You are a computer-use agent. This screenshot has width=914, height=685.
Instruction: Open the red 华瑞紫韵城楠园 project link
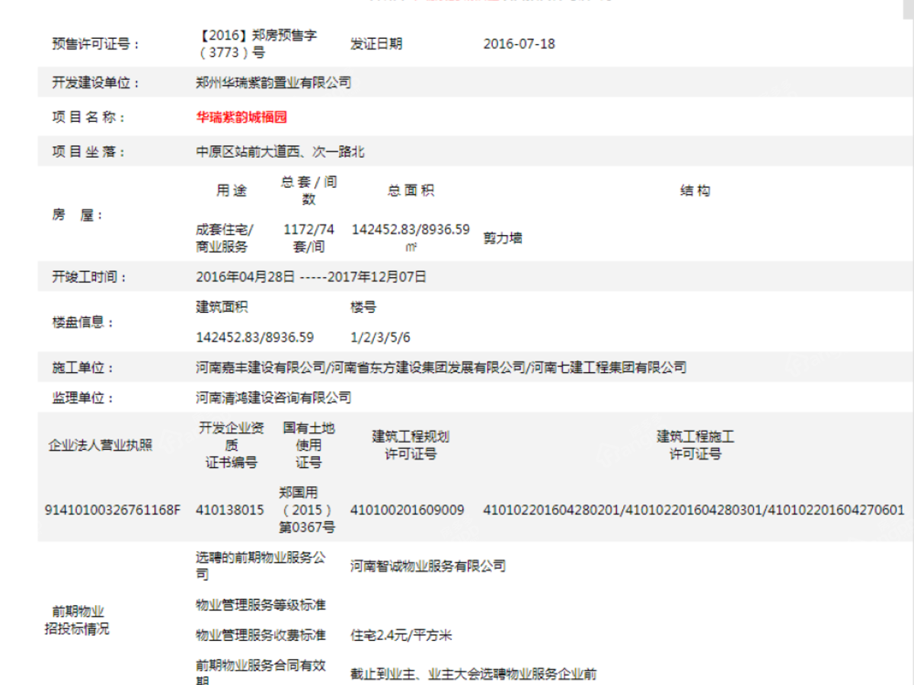241,117
